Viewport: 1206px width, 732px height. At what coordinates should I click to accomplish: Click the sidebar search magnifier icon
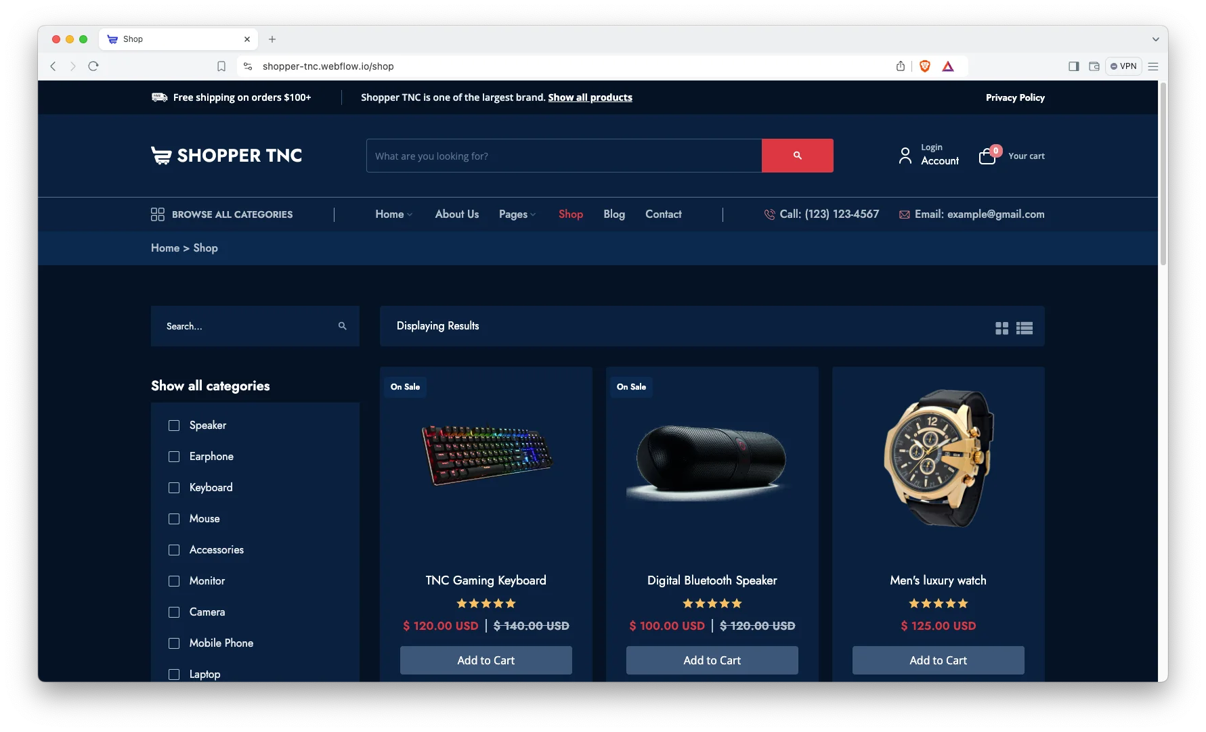343,326
